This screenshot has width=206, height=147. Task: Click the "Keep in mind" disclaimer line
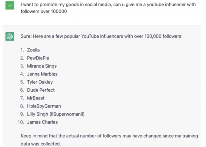(x=109, y=136)
